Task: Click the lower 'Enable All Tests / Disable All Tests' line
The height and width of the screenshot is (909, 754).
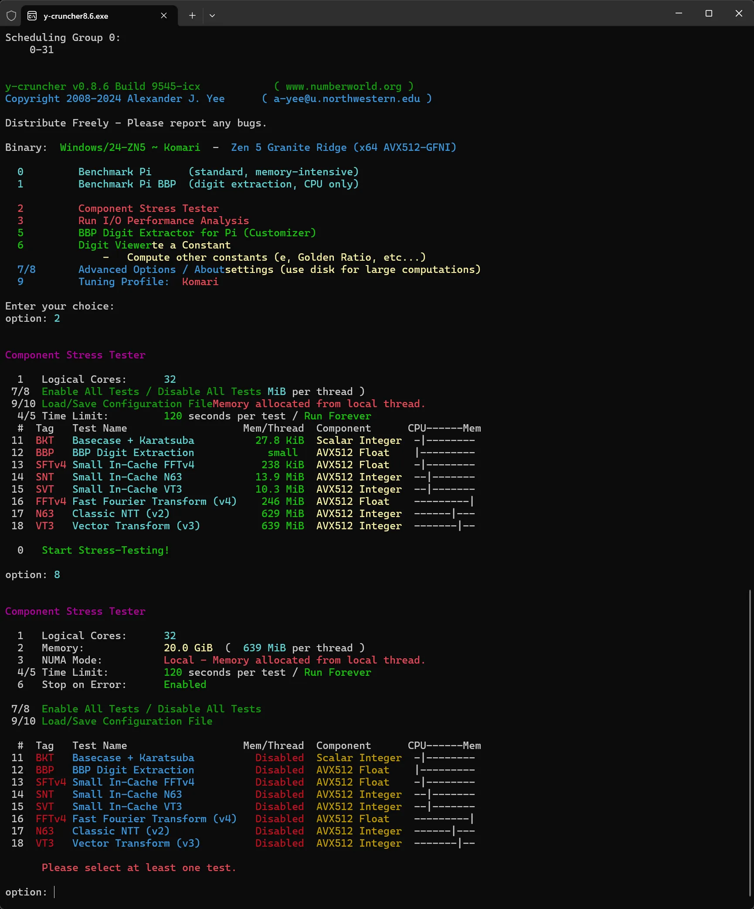Action: [152, 709]
